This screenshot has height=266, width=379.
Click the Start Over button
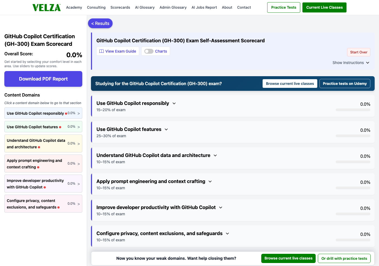[x=359, y=52]
